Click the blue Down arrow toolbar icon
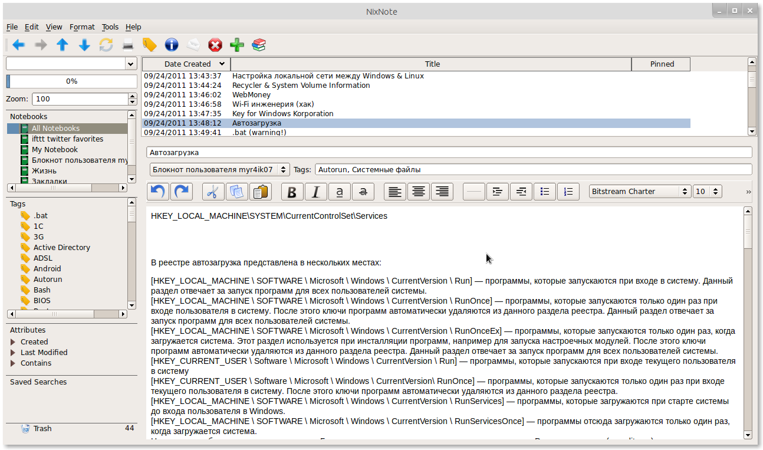Screen dimensions: 763x450 (x=84, y=45)
